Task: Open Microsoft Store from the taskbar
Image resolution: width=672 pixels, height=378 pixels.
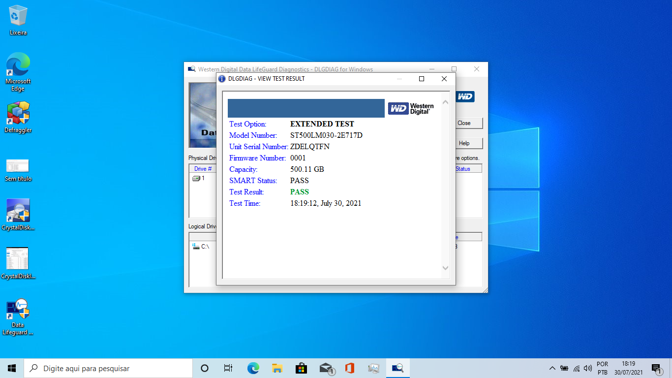Action: click(x=301, y=368)
